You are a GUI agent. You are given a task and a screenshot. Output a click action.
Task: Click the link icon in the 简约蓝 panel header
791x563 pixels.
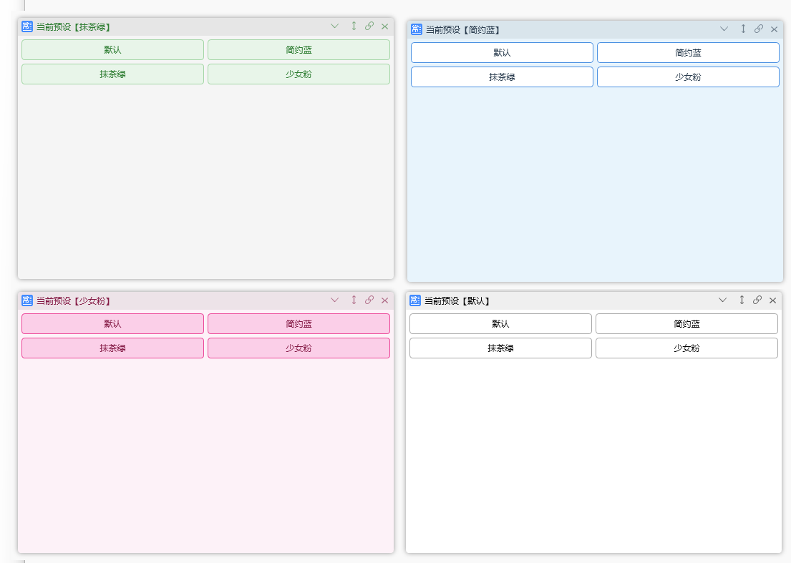pos(759,29)
